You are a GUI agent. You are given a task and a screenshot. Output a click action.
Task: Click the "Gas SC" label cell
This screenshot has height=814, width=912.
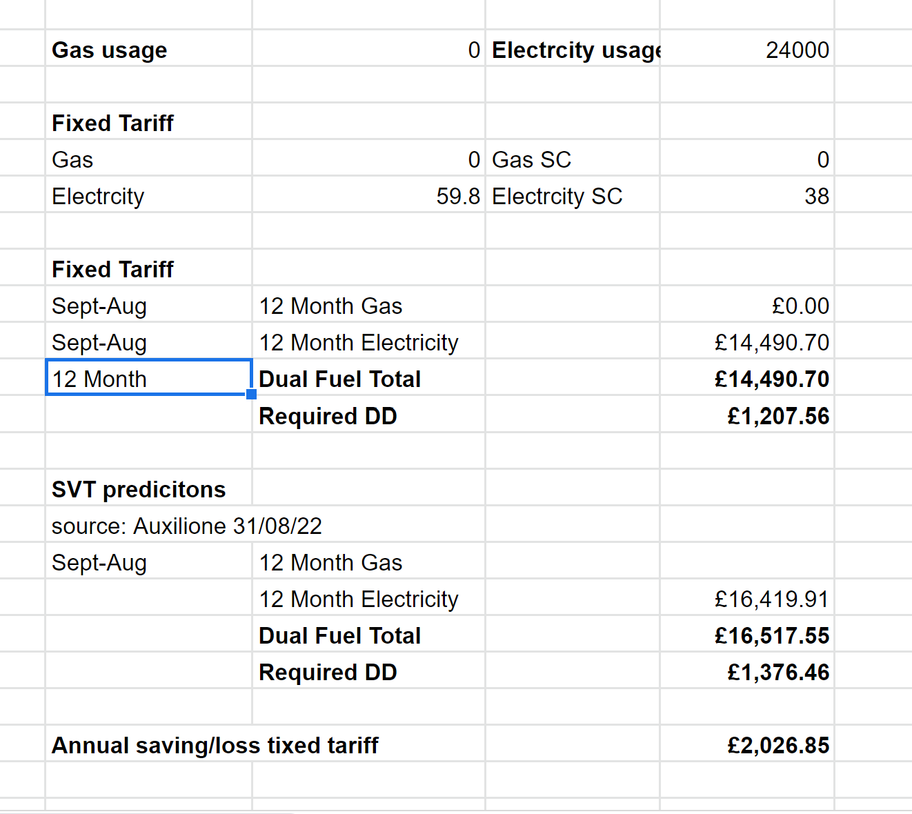point(531,160)
